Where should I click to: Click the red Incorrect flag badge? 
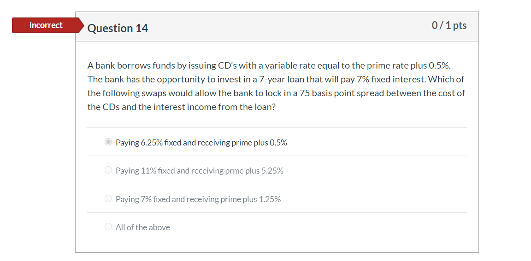(46, 25)
